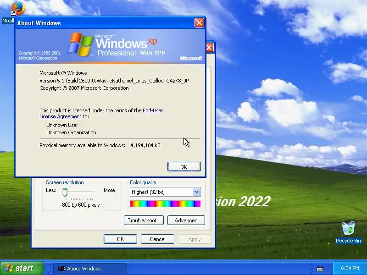Open Troubleshoot in Display Properties
The width and height of the screenshot is (367, 275).
[144, 220]
